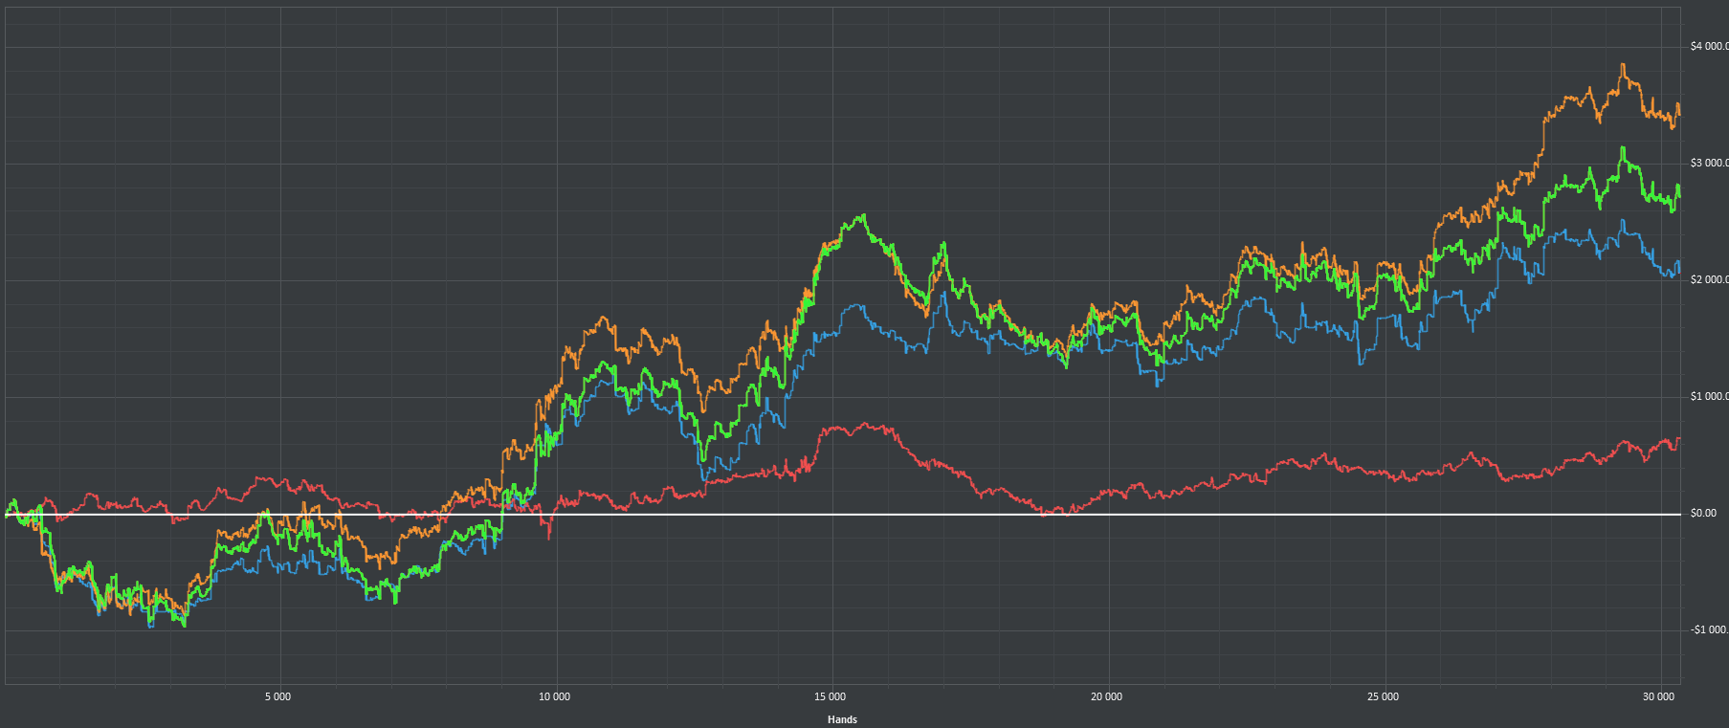This screenshot has height=728, width=1729.
Task: Click the "25 000" hands axis label
Action: pyautogui.click(x=1383, y=696)
